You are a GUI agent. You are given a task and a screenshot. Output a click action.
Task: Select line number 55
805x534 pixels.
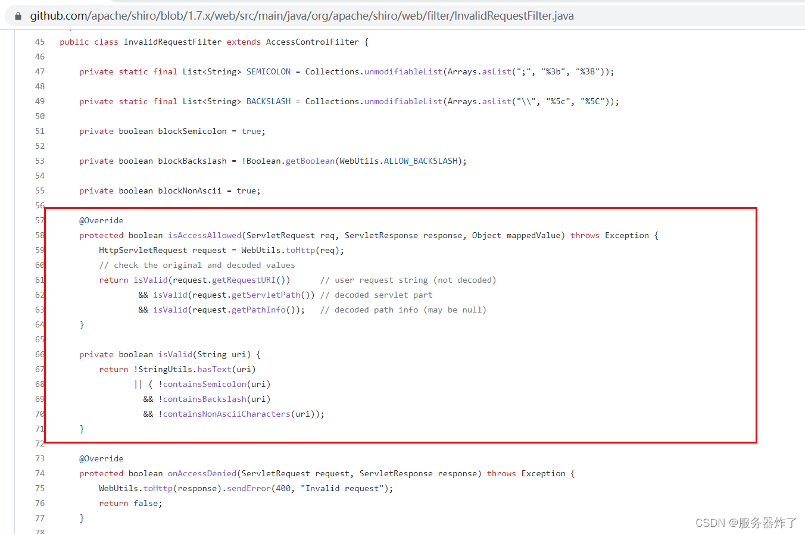[40, 191]
